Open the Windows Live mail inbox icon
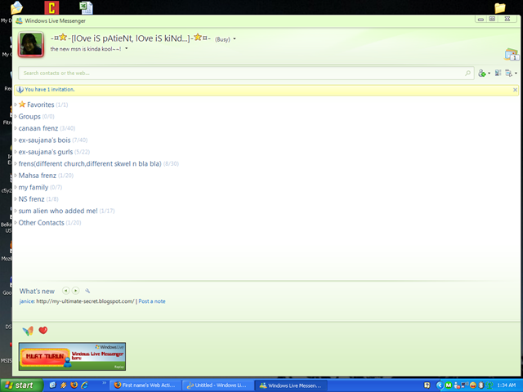This screenshot has height=392, width=523. [511, 55]
